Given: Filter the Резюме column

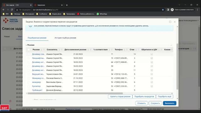Looking at the screenshot, I should [44, 50].
